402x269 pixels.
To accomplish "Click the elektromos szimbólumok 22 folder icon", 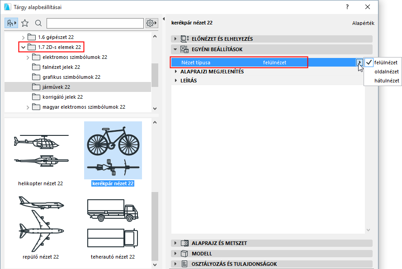I will [36, 57].
